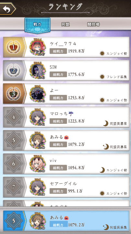View よー's black monster avatar
This screenshot has height=234, width=131.
tap(37, 94)
